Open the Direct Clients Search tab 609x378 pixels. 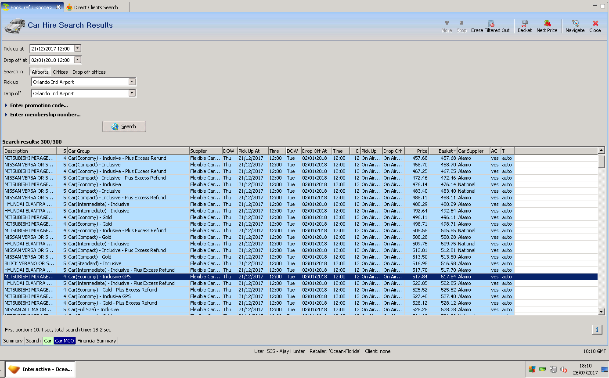pos(95,7)
